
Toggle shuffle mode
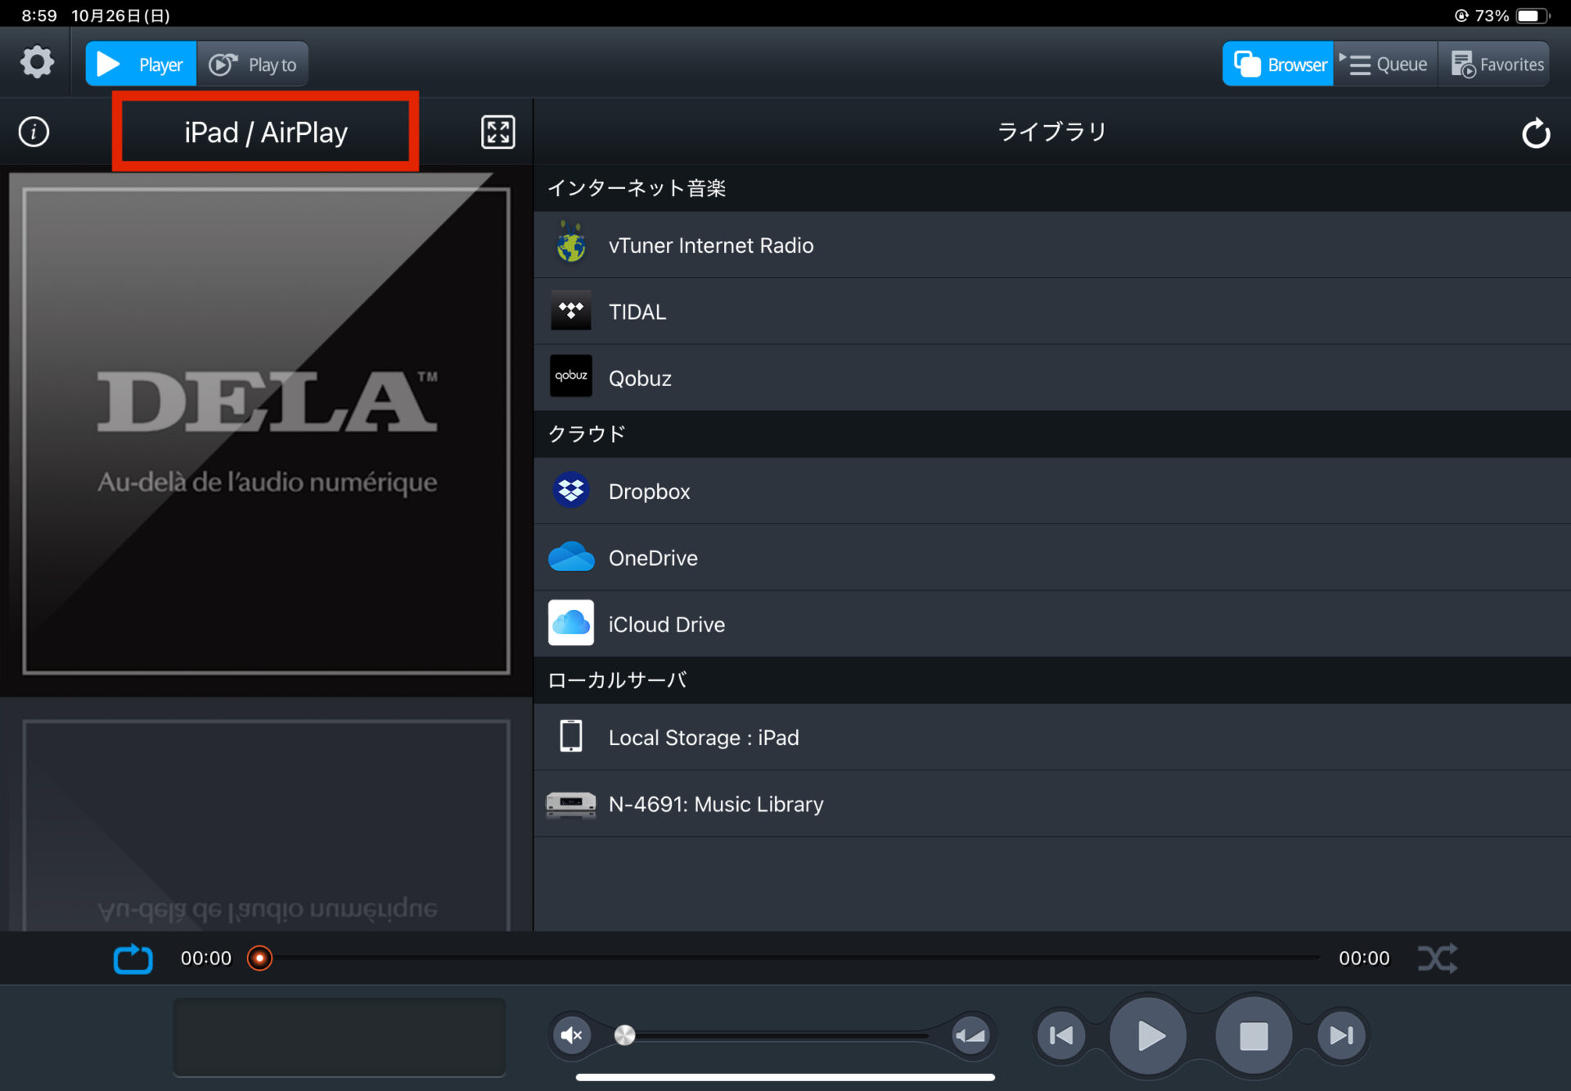coord(1437,959)
